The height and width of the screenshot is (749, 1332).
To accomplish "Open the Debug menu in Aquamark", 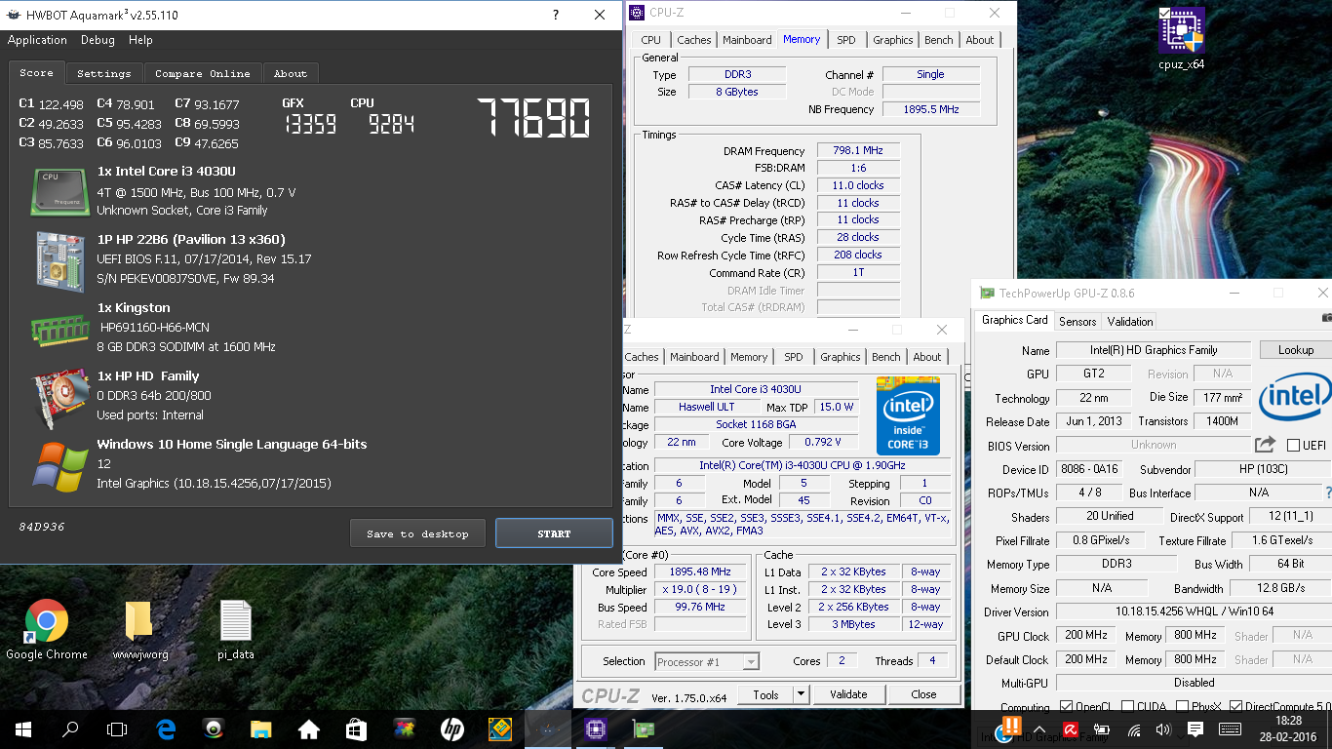I will coord(98,40).
